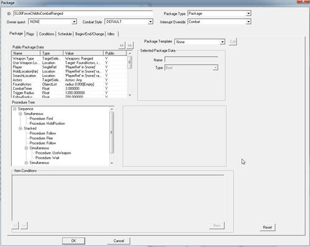This screenshot has width=310, height=247.
Task: Select the Combat Timer row in data list
Action: pyautogui.click(x=69, y=89)
